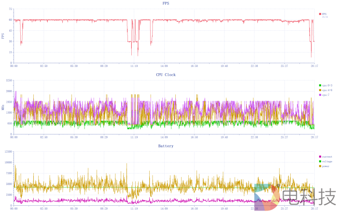The width and height of the screenshot is (338, 214).
Task: Click the MHz axis label on CPU chart
Action: point(3,108)
